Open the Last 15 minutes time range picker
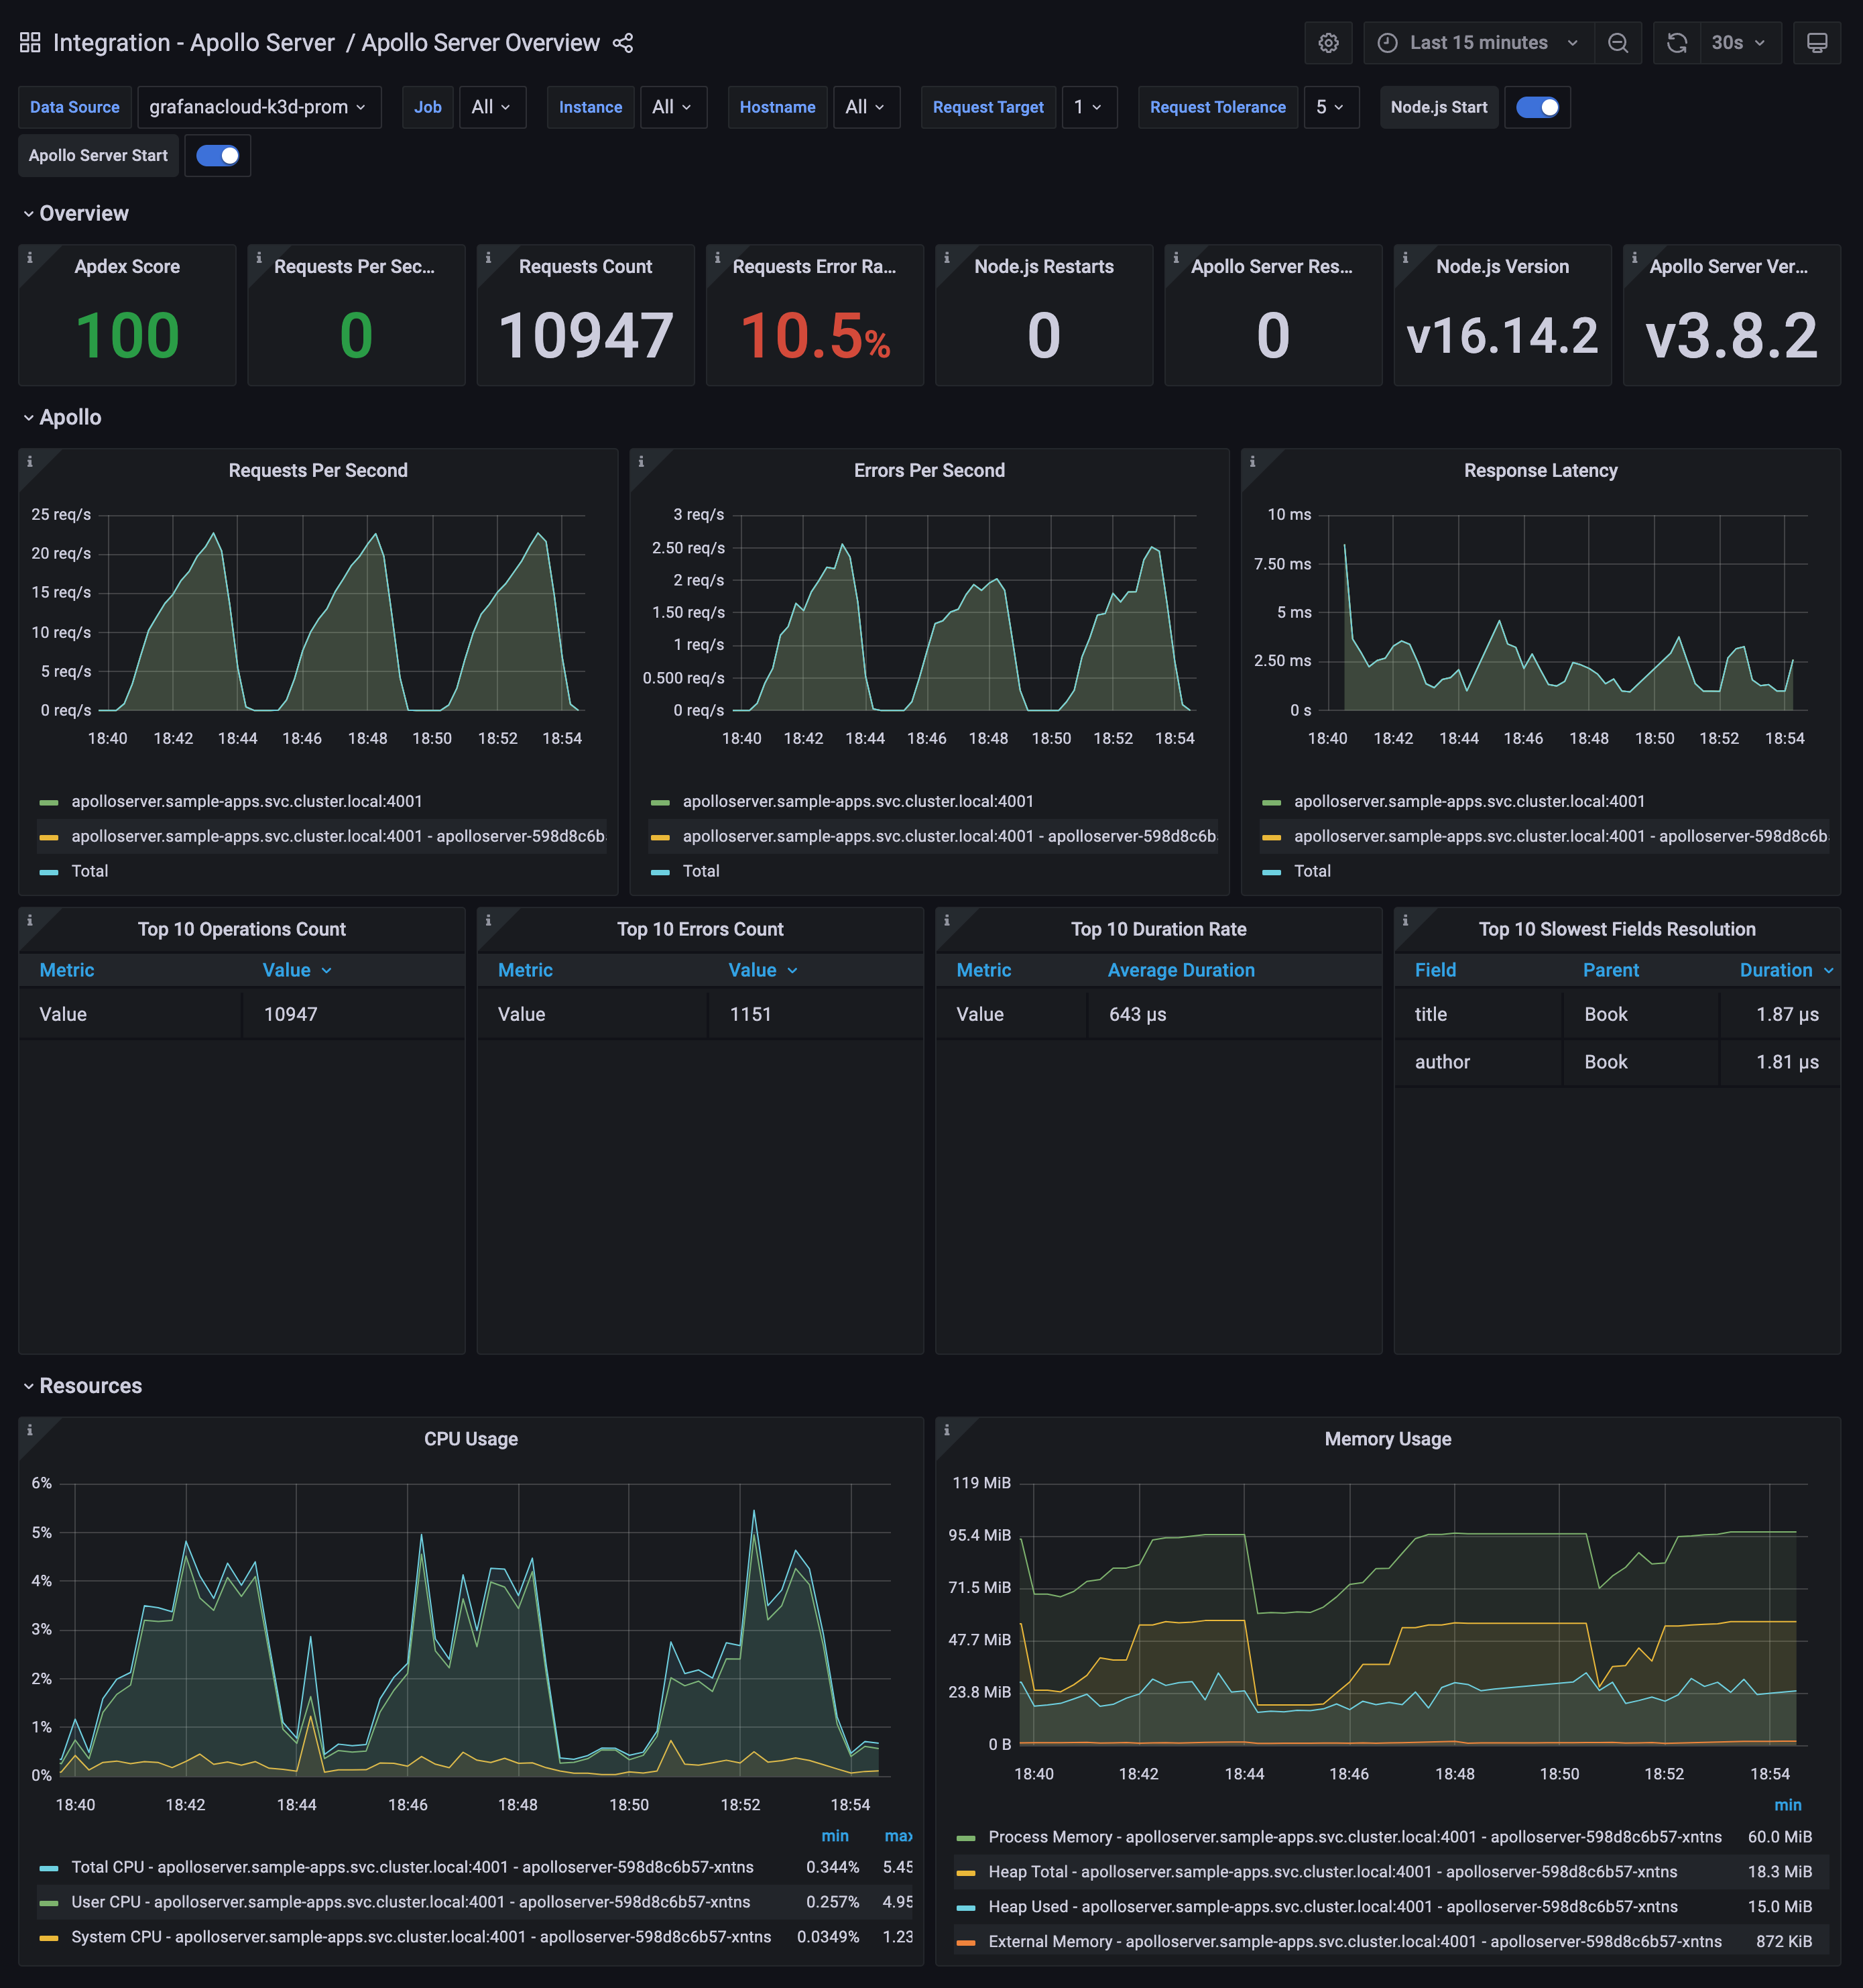The height and width of the screenshot is (1988, 1863). point(1478,43)
